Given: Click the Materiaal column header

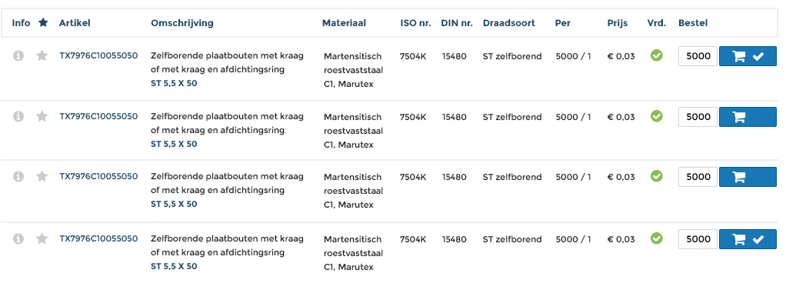Looking at the screenshot, I should coord(344,23).
